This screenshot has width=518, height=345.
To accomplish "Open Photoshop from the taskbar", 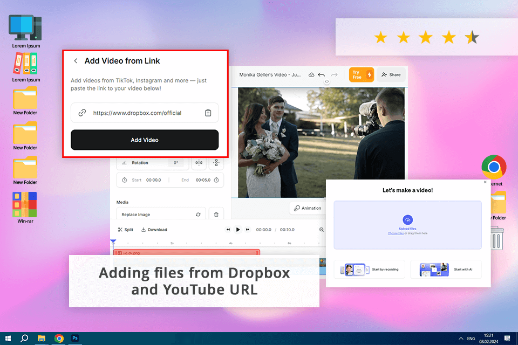I will pos(75,338).
